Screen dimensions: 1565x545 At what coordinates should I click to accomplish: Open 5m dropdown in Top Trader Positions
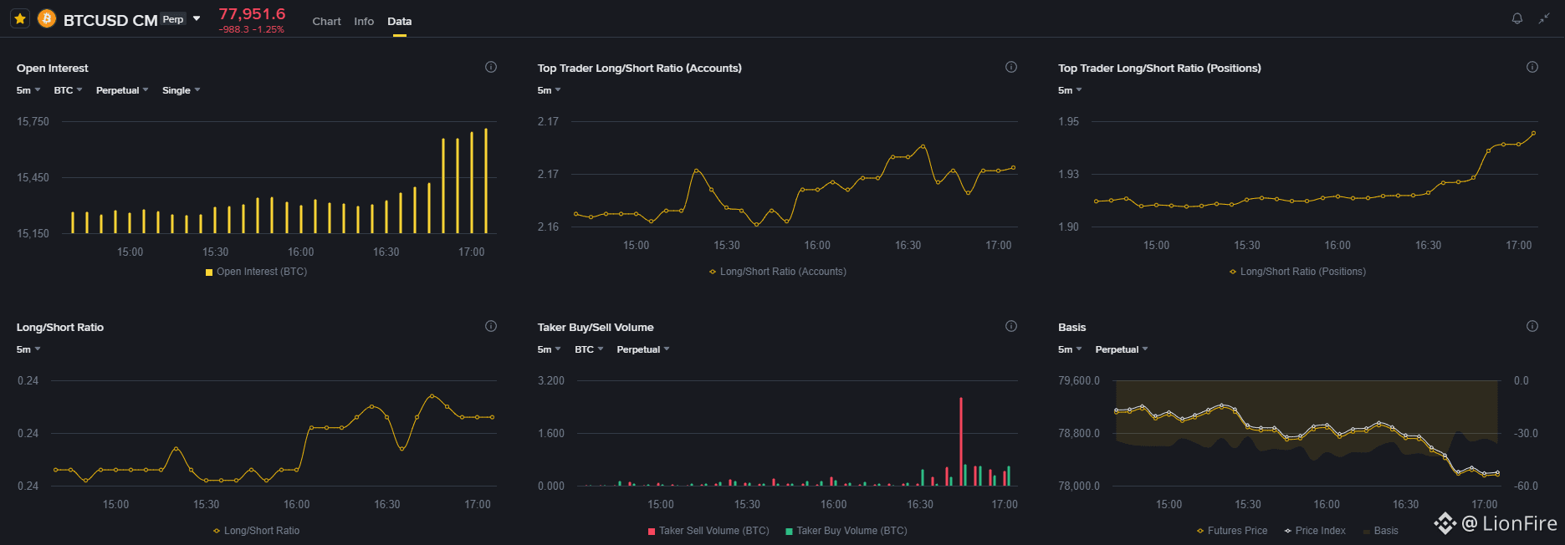click(x=1070, y=90)
